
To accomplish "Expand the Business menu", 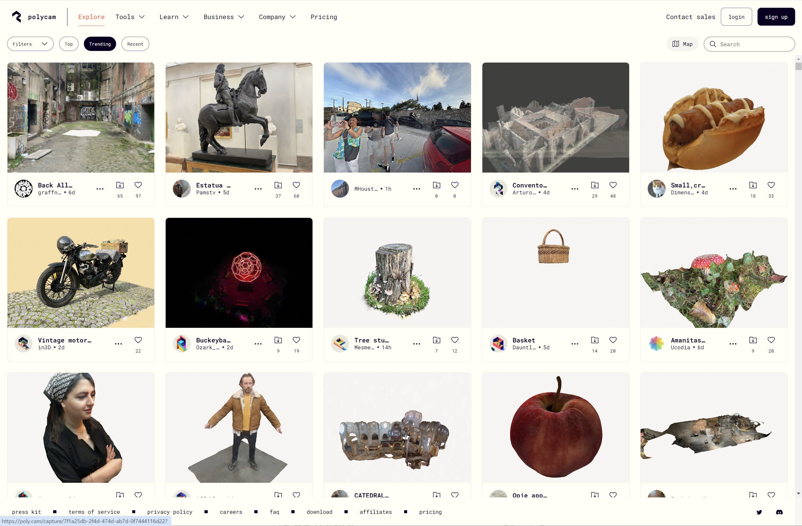I will tap(224, 17).
